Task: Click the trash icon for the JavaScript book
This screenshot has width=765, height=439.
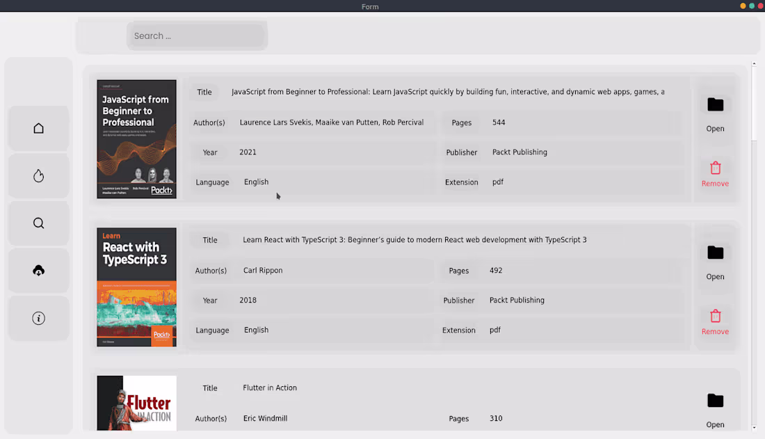Action: point(715,168)
